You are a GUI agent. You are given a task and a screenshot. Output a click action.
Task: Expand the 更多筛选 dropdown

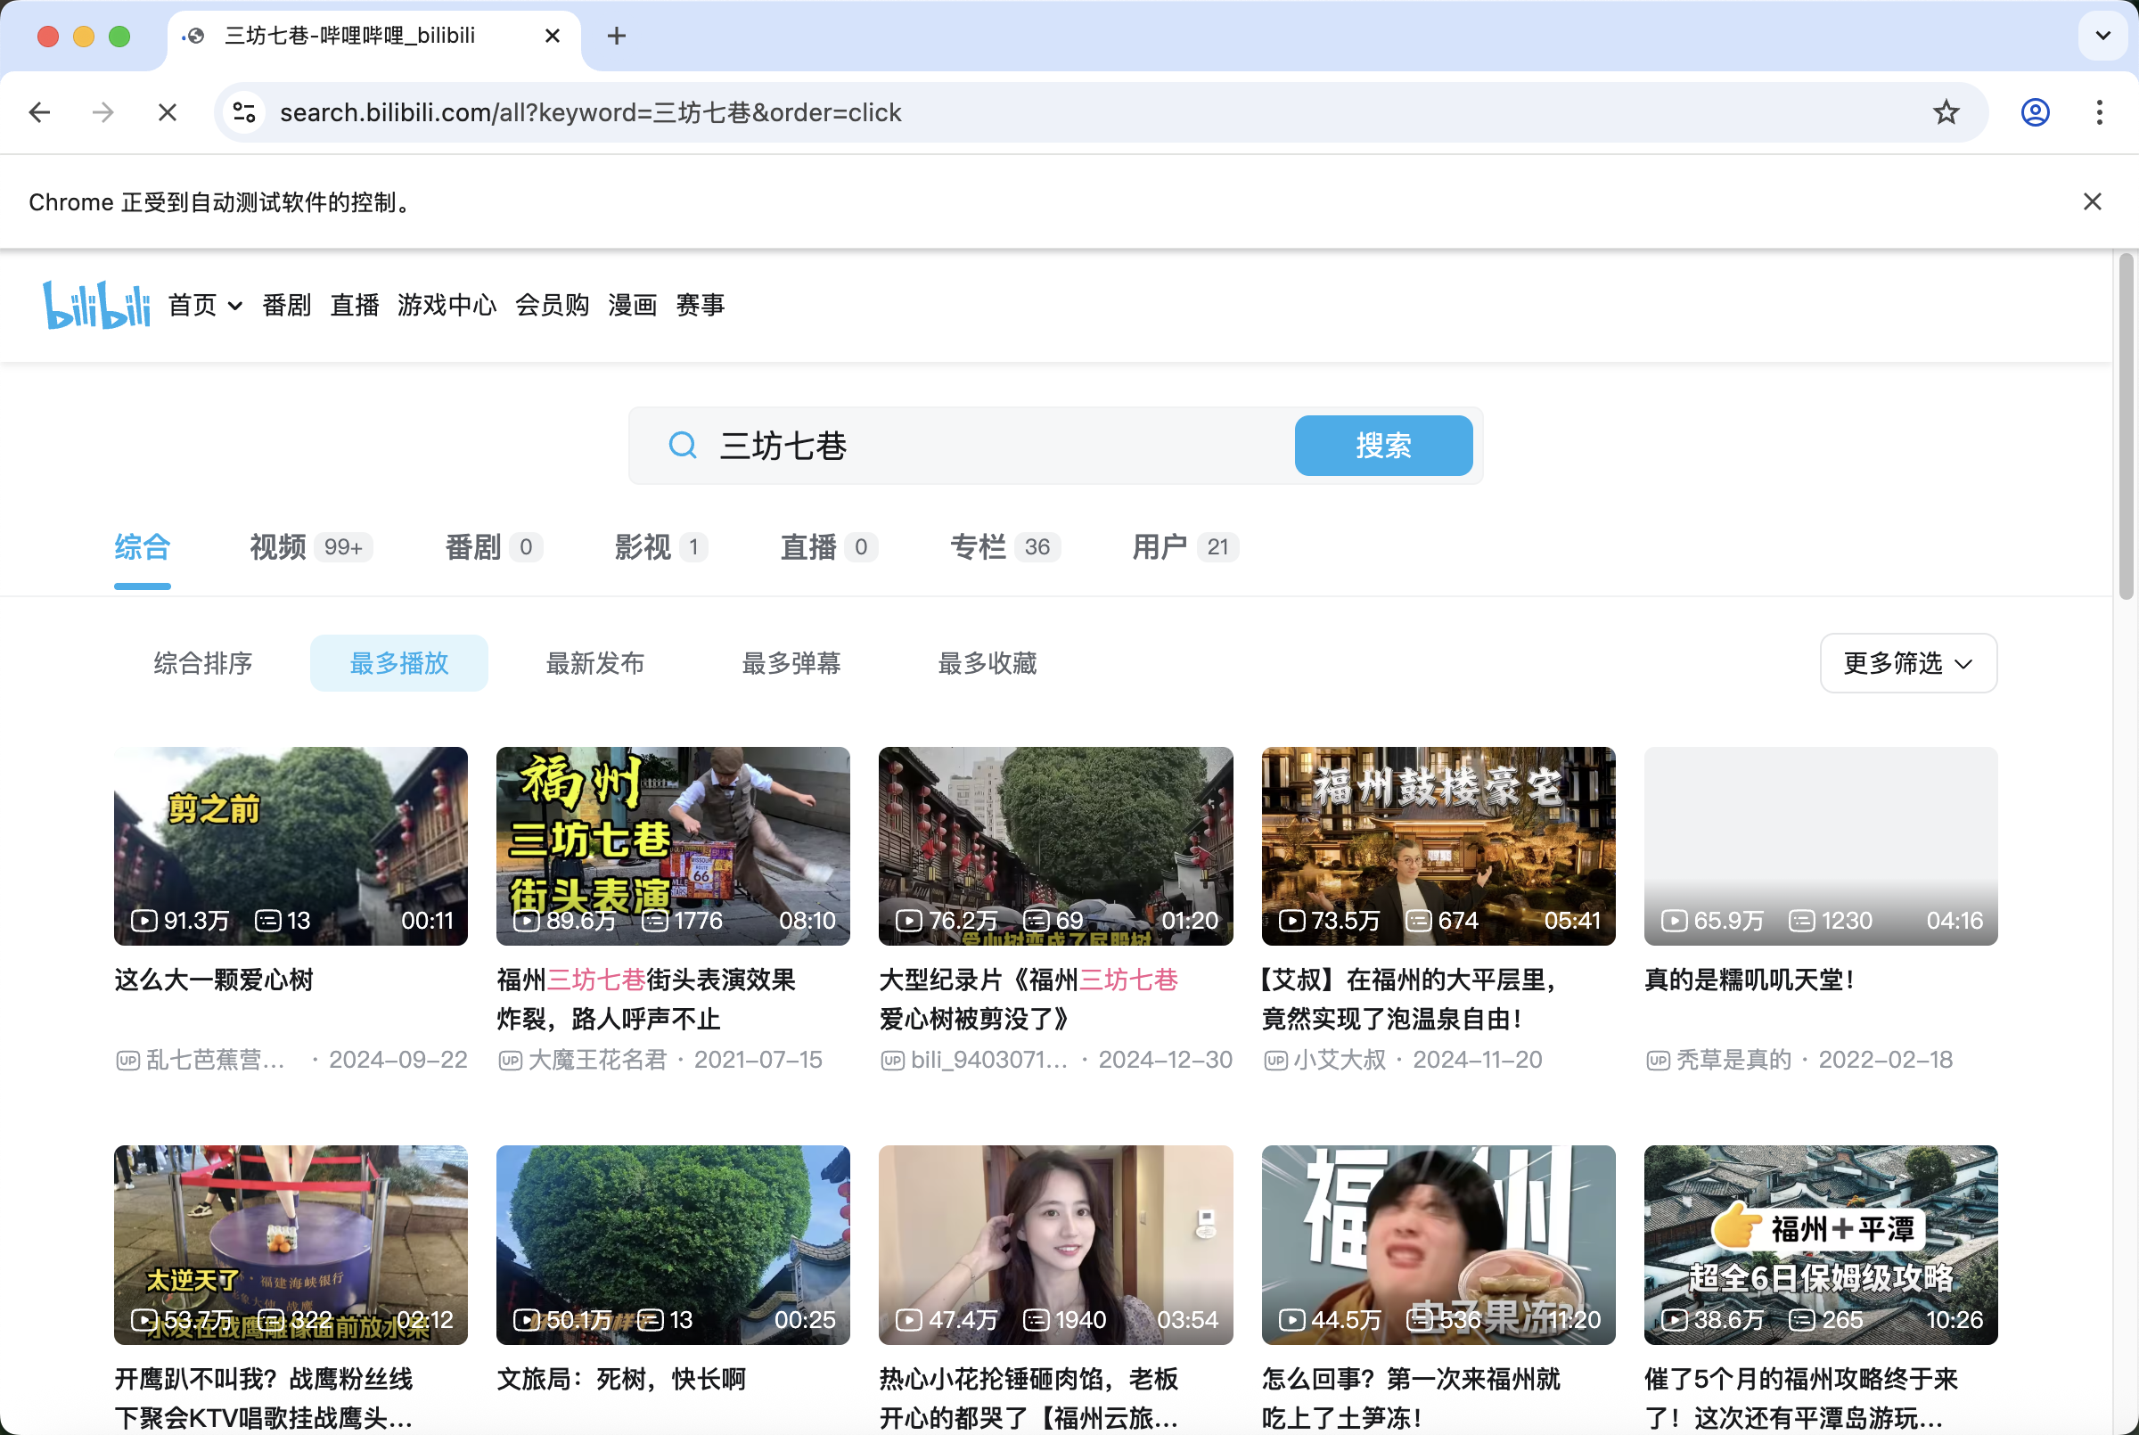1907,662
